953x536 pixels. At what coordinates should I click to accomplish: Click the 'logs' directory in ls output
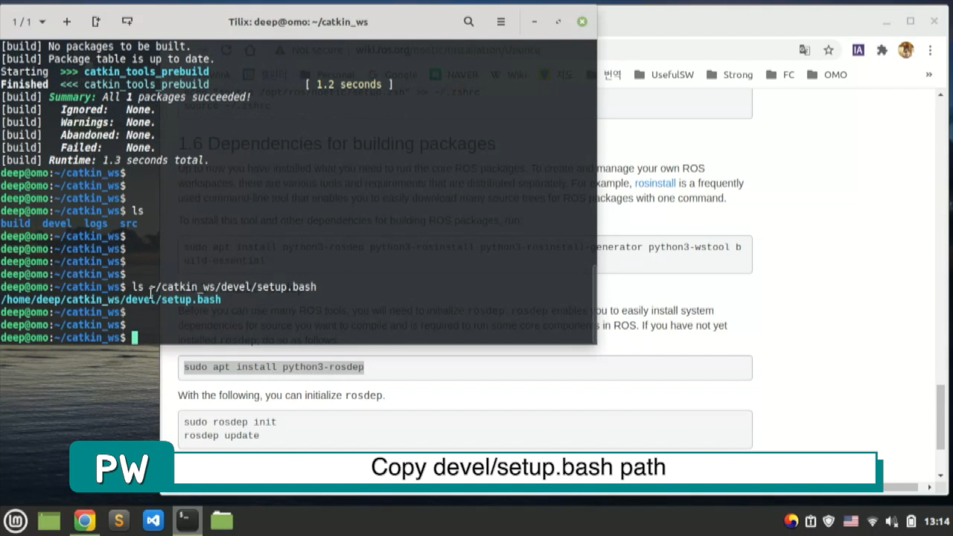[x=95, y=223]
